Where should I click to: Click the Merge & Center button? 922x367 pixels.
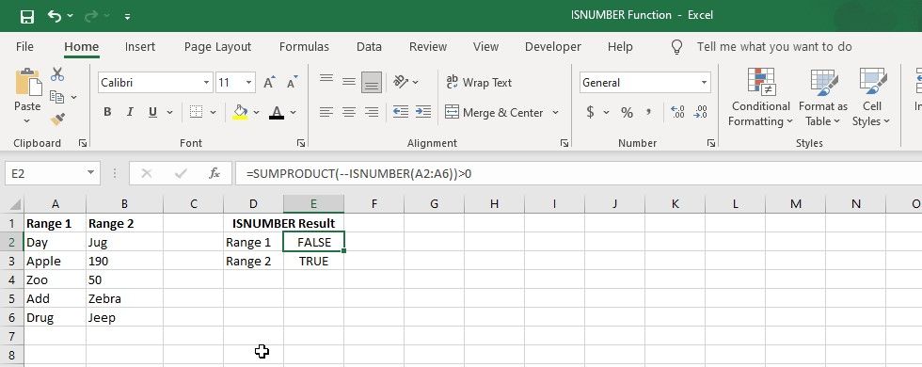tap(494, 112)
